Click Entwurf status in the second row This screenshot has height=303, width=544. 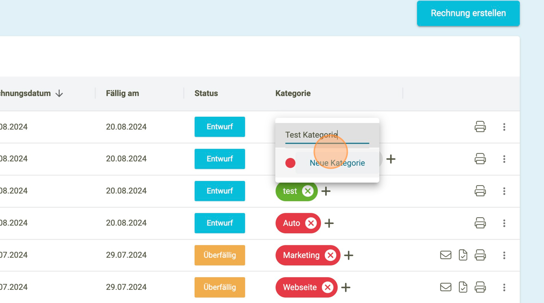[220, 159]
